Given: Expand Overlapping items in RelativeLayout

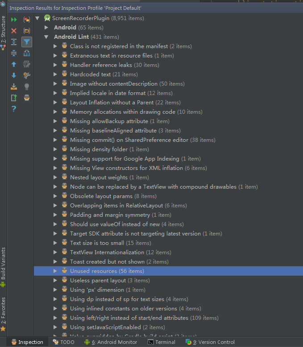Looking at the screenshot, I should pos(55,205).
